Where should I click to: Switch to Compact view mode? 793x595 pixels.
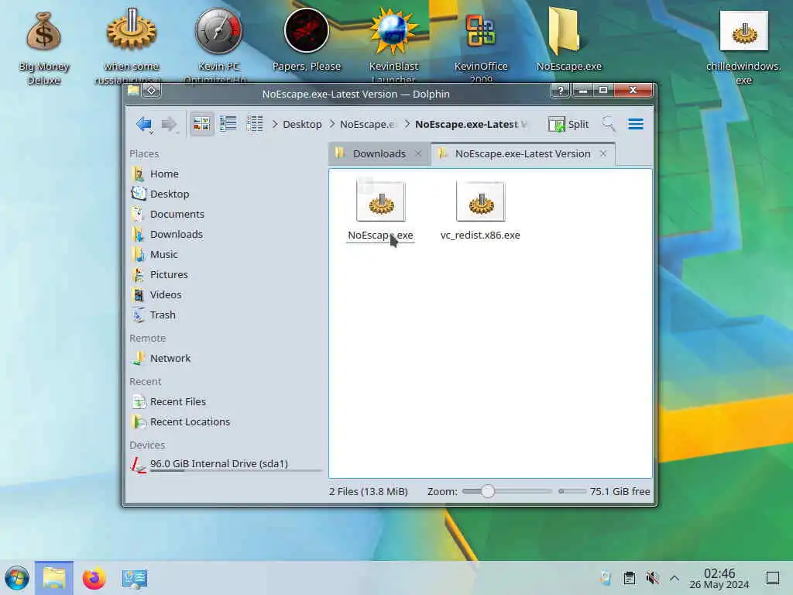(x=228, y=124)
